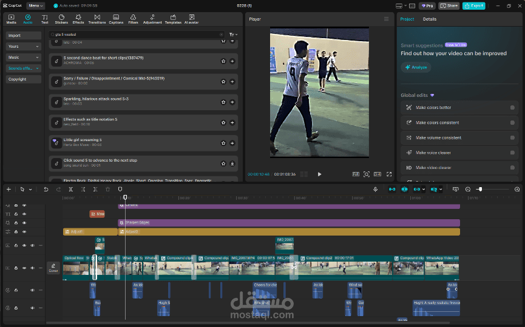The image size is (525, 327).
Task: Expand the Music category
Action: 24,58
